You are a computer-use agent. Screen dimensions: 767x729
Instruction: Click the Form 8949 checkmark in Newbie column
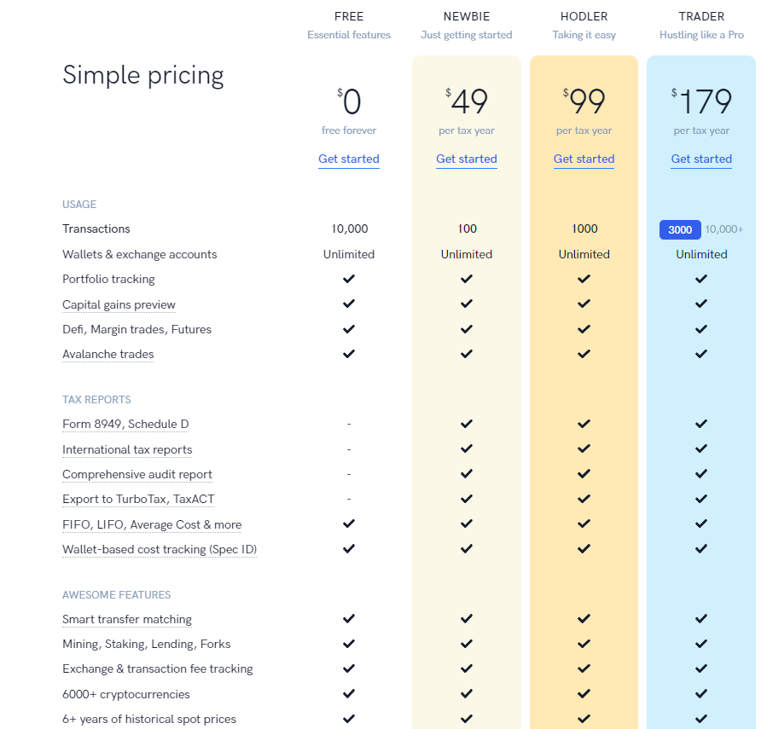[x=467, y=424]
